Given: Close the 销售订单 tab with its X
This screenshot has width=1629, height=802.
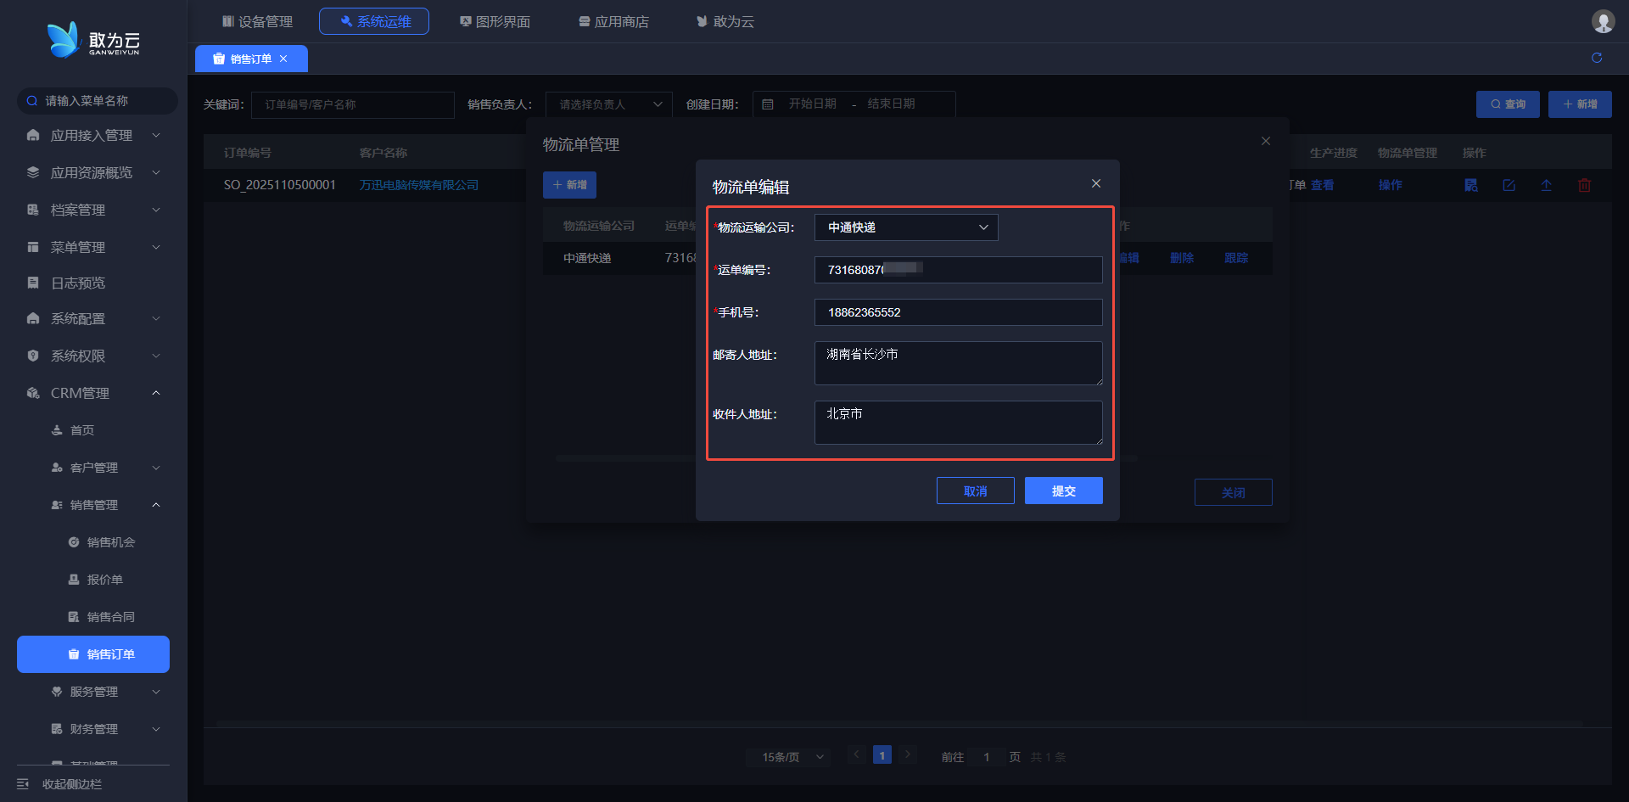Looking at the screenshot, I should pyautogui.click(x=283, y=59).
